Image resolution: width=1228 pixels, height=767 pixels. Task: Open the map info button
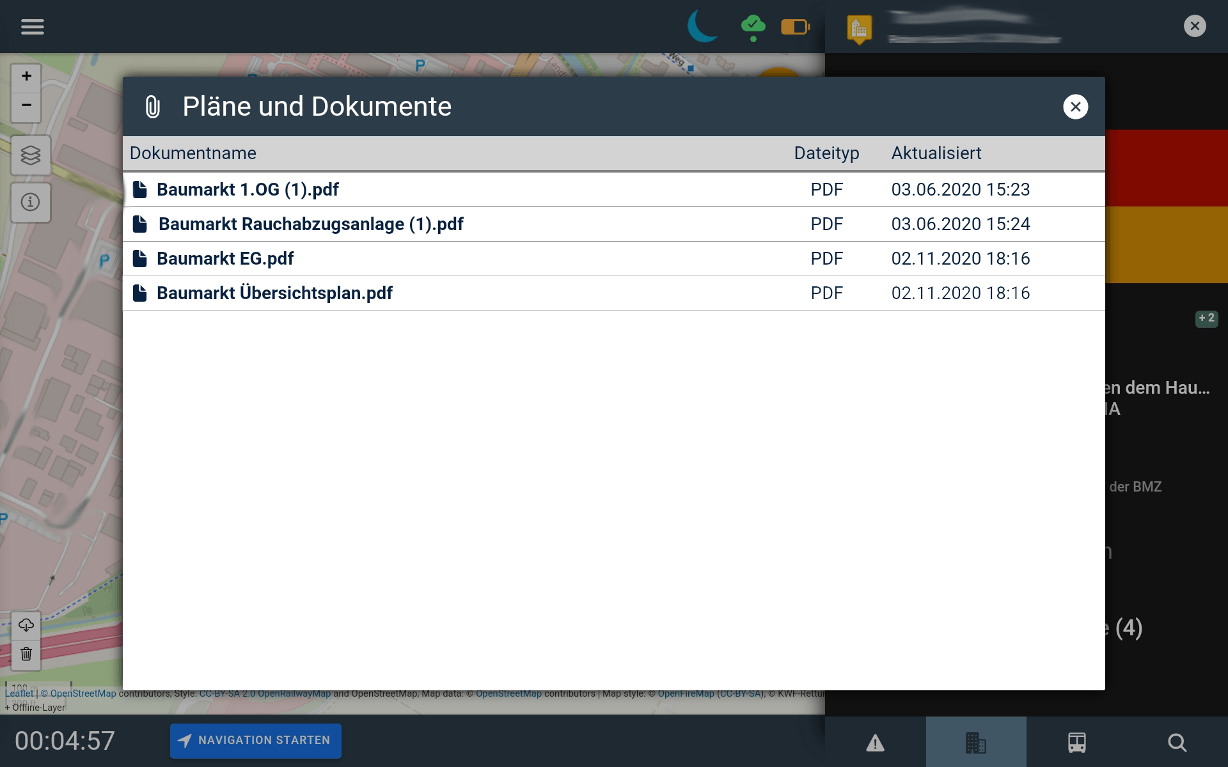[30, 203]
